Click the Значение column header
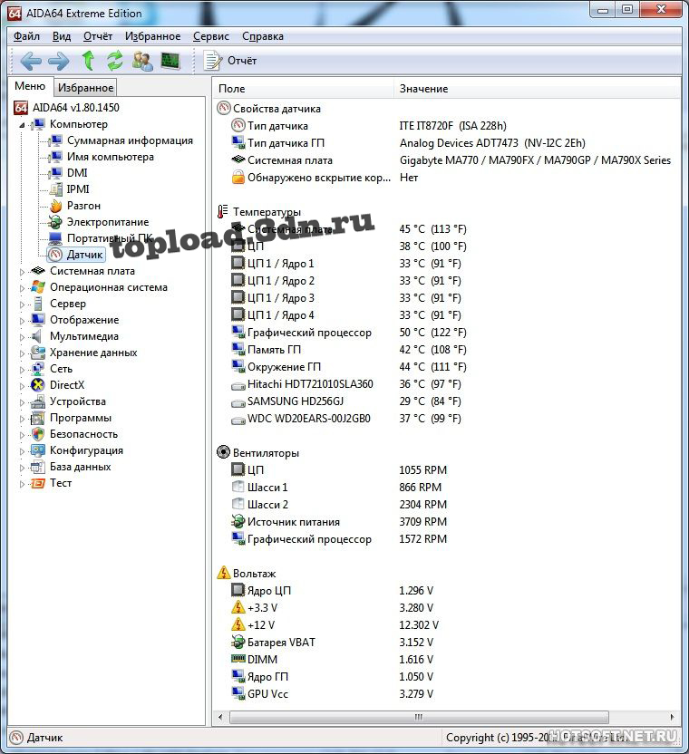This screenshot has width=689, height=754. click(x=423, y=89)
